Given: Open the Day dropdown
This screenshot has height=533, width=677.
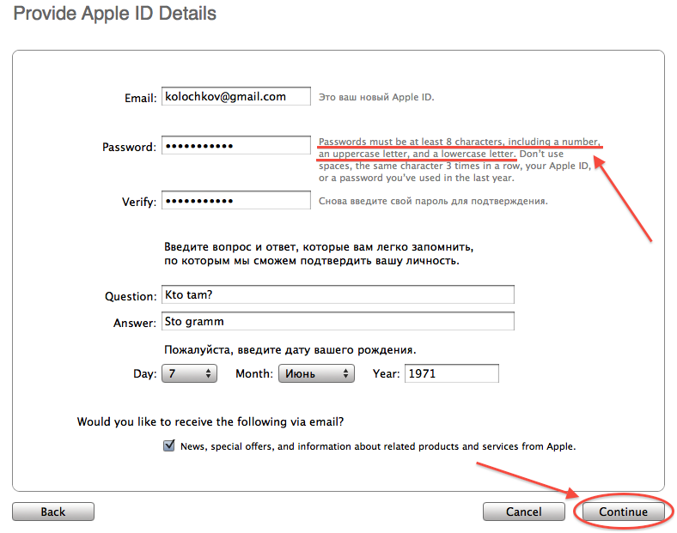Looking at the screenshot, I should click(189, 373).
